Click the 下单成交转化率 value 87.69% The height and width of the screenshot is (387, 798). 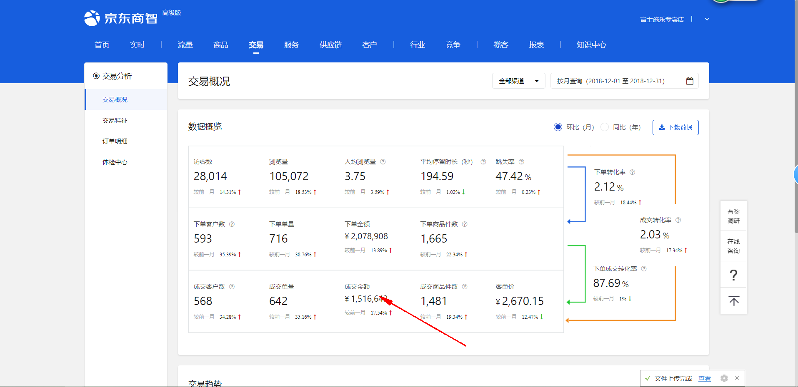click(x=611, y=283)
